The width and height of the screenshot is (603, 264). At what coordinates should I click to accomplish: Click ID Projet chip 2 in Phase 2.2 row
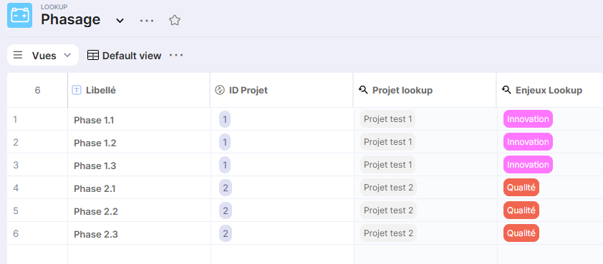(x=226, y=210)
